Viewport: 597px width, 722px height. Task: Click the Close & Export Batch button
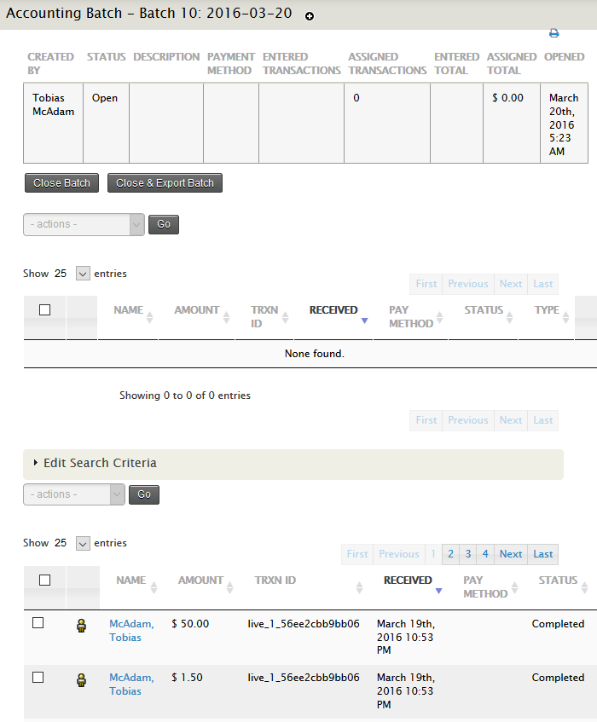[x=164, y=182]
